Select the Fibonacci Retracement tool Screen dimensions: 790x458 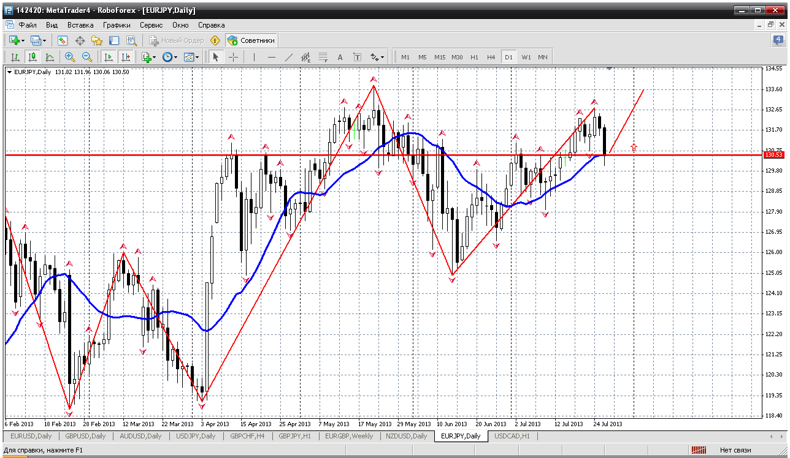(x=323, y=57)
